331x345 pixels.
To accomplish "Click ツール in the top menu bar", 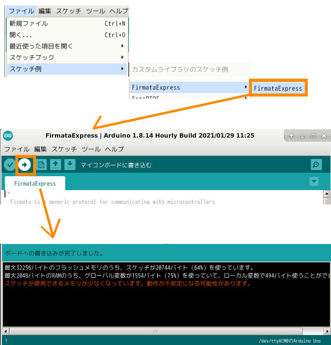I will point(95,11).
